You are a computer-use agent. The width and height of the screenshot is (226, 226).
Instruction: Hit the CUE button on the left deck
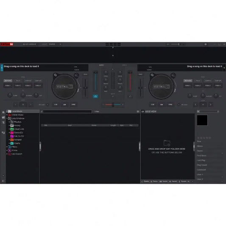point(56,104)
